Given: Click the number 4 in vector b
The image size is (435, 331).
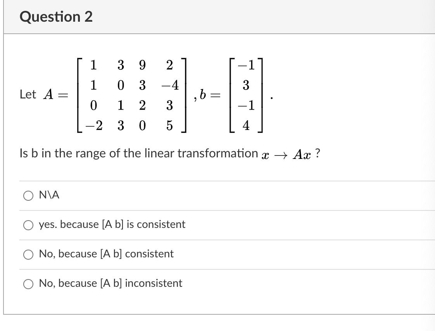Looking at the screenshot, I should (x=246, y=125).
